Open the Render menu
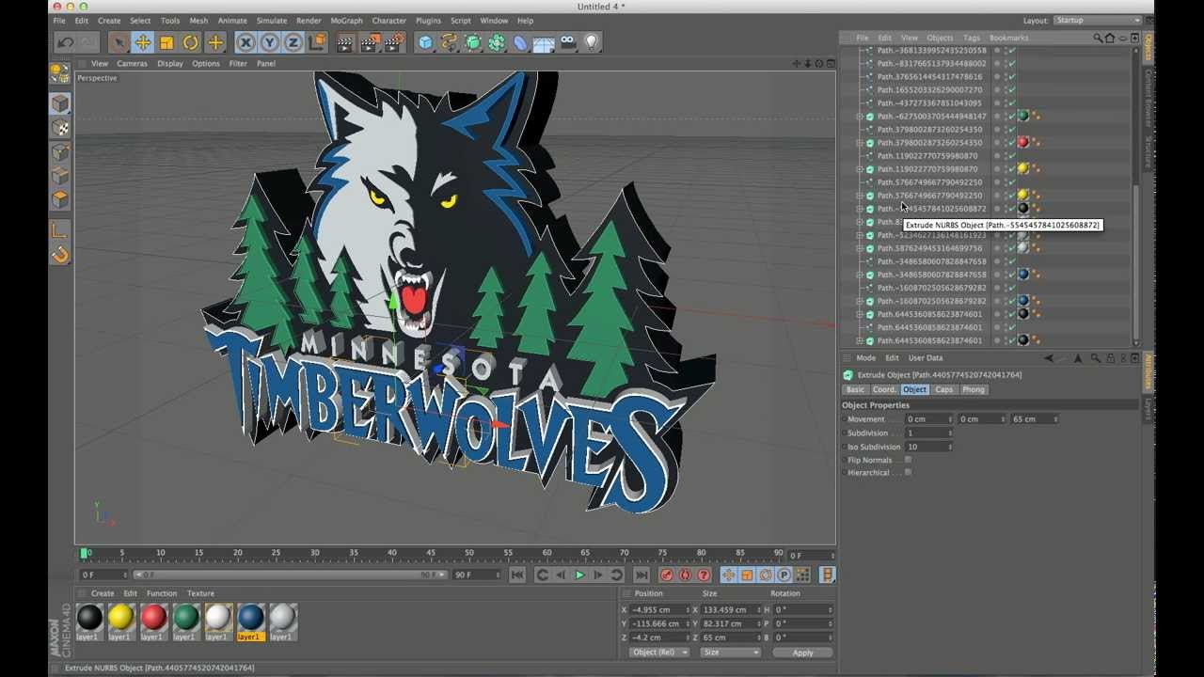1204x677 pixels. click(x=309, y=21)
